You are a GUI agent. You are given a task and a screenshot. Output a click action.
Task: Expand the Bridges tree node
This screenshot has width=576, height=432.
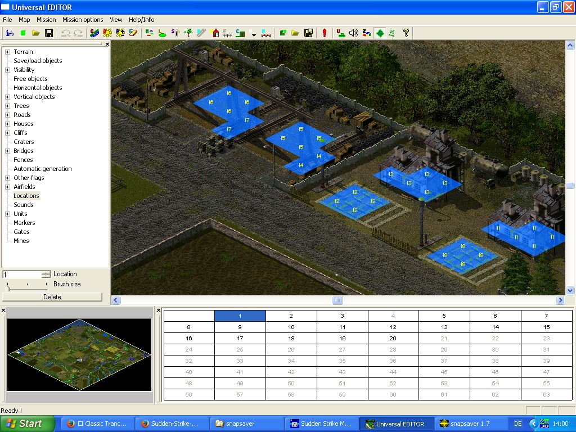tap(7, 151)
